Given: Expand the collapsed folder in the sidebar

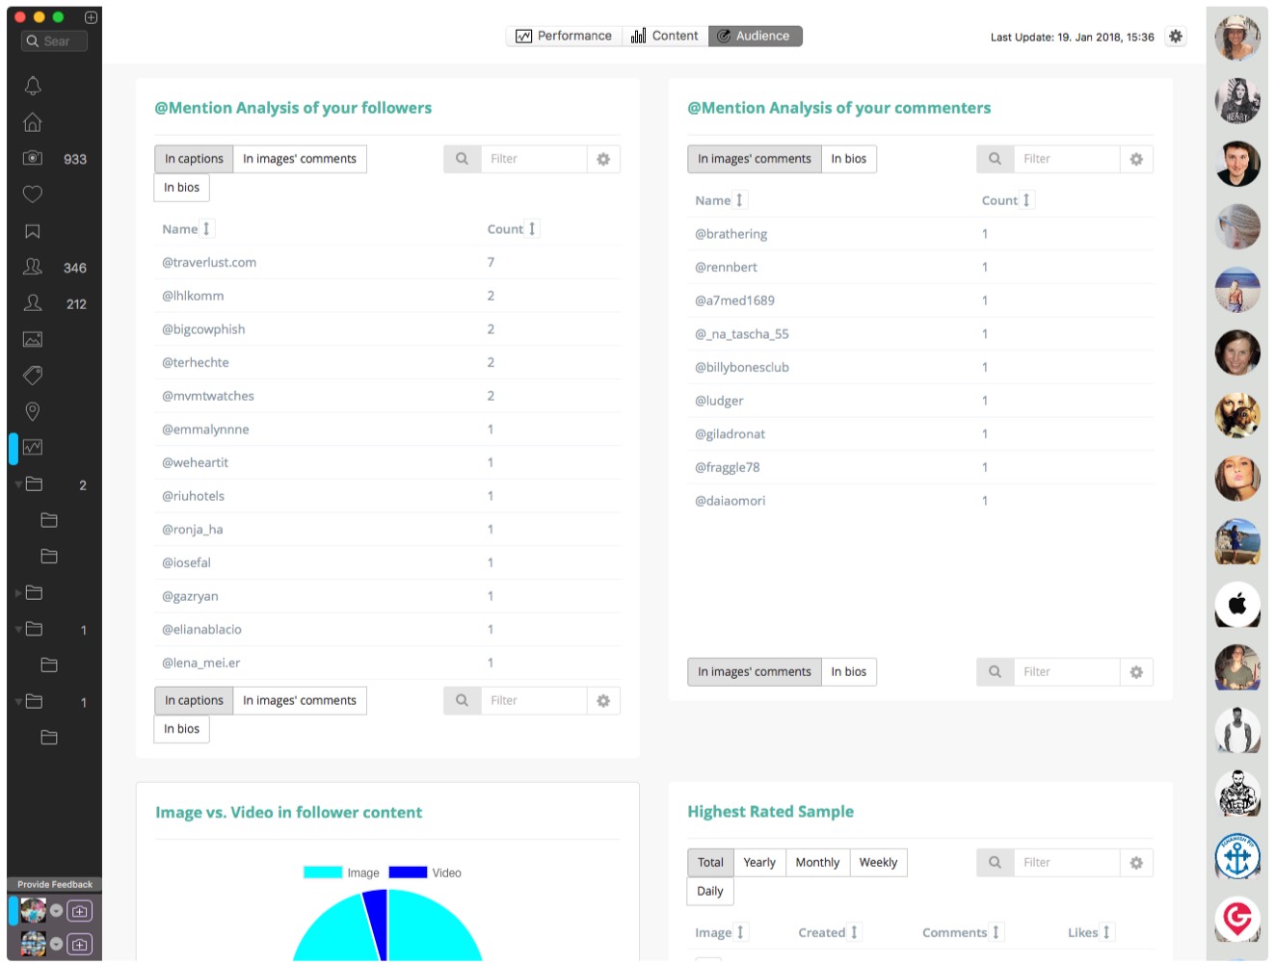Looking at the screenshot, I should 18,593.
